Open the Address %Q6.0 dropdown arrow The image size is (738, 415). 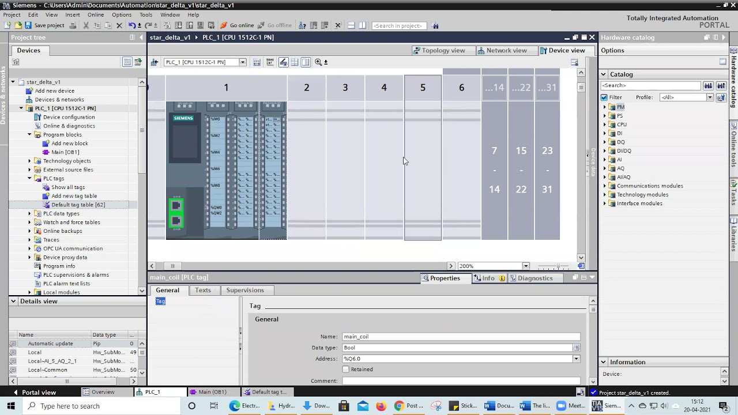tap(576, 359)
